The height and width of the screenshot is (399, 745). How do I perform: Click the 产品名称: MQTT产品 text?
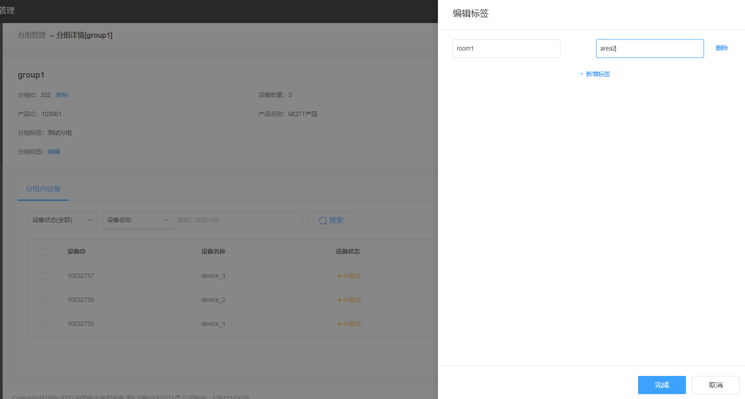(288, 114)
